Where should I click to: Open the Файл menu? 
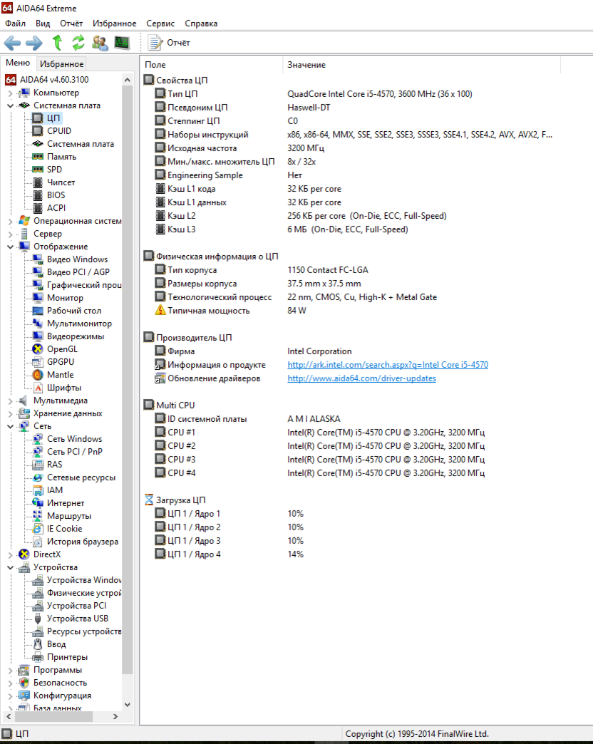pyautogui.click(x=16, y=24)
